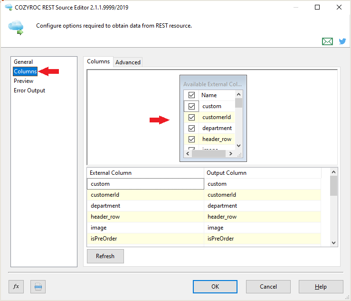This screenshot has height=301, width=351.
Task: Uncheck the custom column checkbox
Action: click(191, 106)
